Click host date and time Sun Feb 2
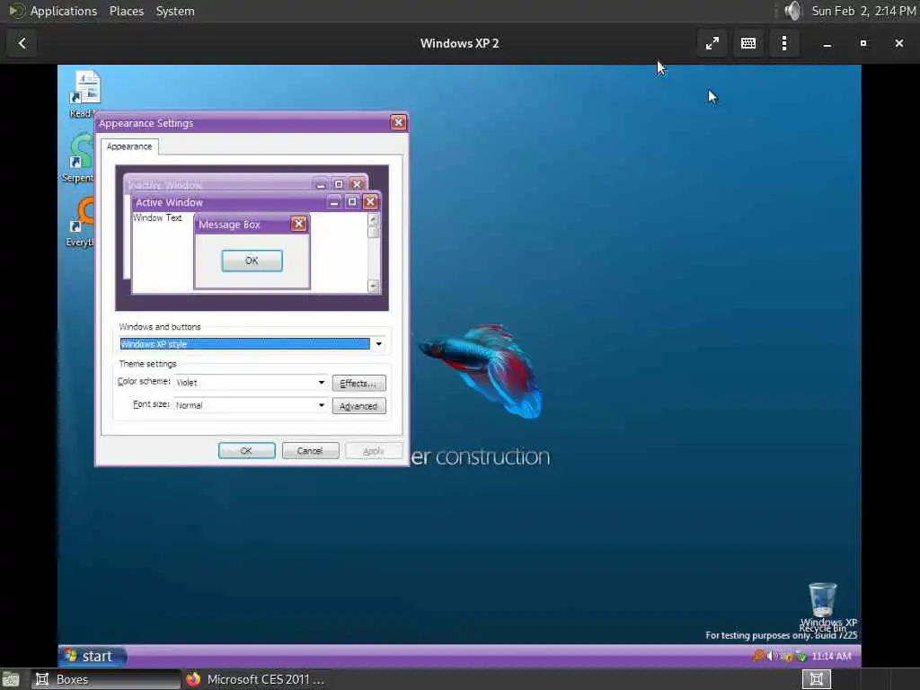Image resolution: width=920 pixels, height=690 pixels. [863, 11]
